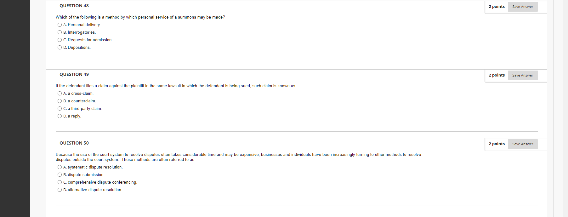Select option D a reply in Question 49
Image resolution: width=568 pixels, height=217 pixels.
click(x=60, y=116)
